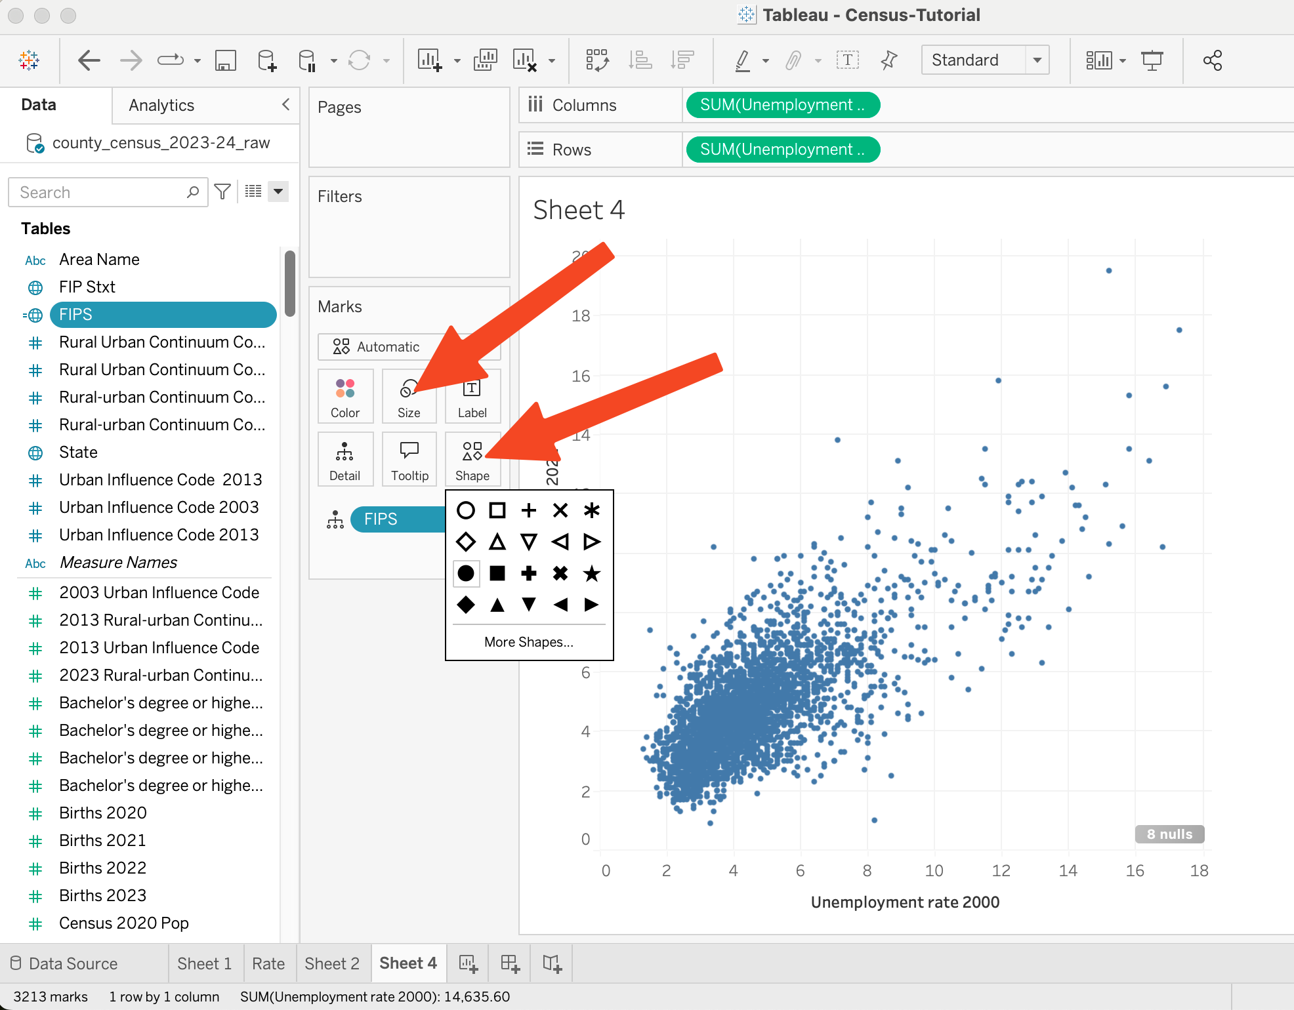Open the Color mark card

345,396
